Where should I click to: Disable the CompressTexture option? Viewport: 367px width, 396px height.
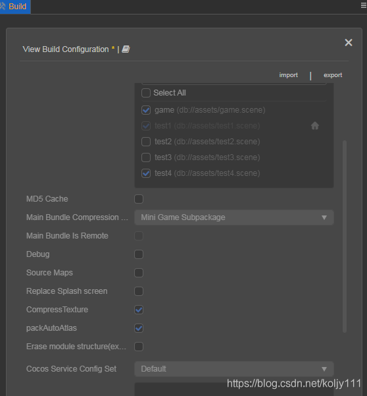click(x=139, y=310)
